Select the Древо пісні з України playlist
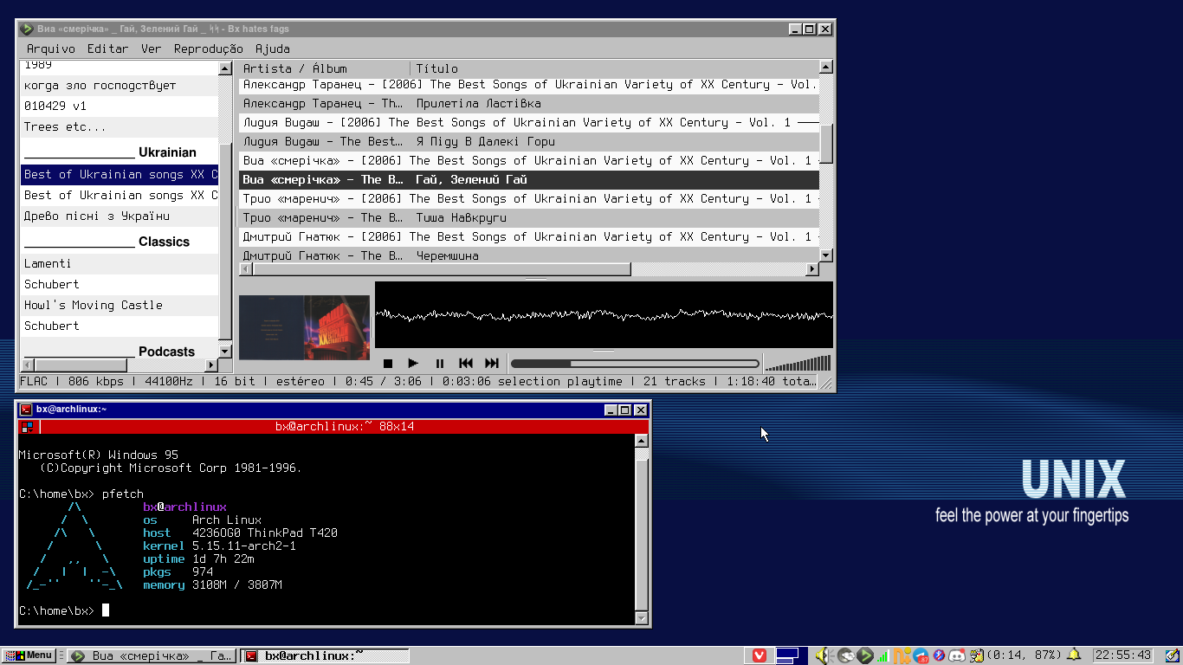Image resolution: width=1183 pixels, height=665 pixels. point(97,216)
